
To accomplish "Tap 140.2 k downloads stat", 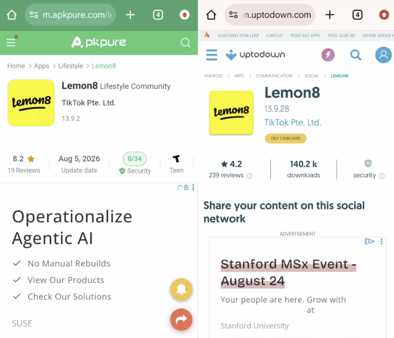I will (303, 169).
